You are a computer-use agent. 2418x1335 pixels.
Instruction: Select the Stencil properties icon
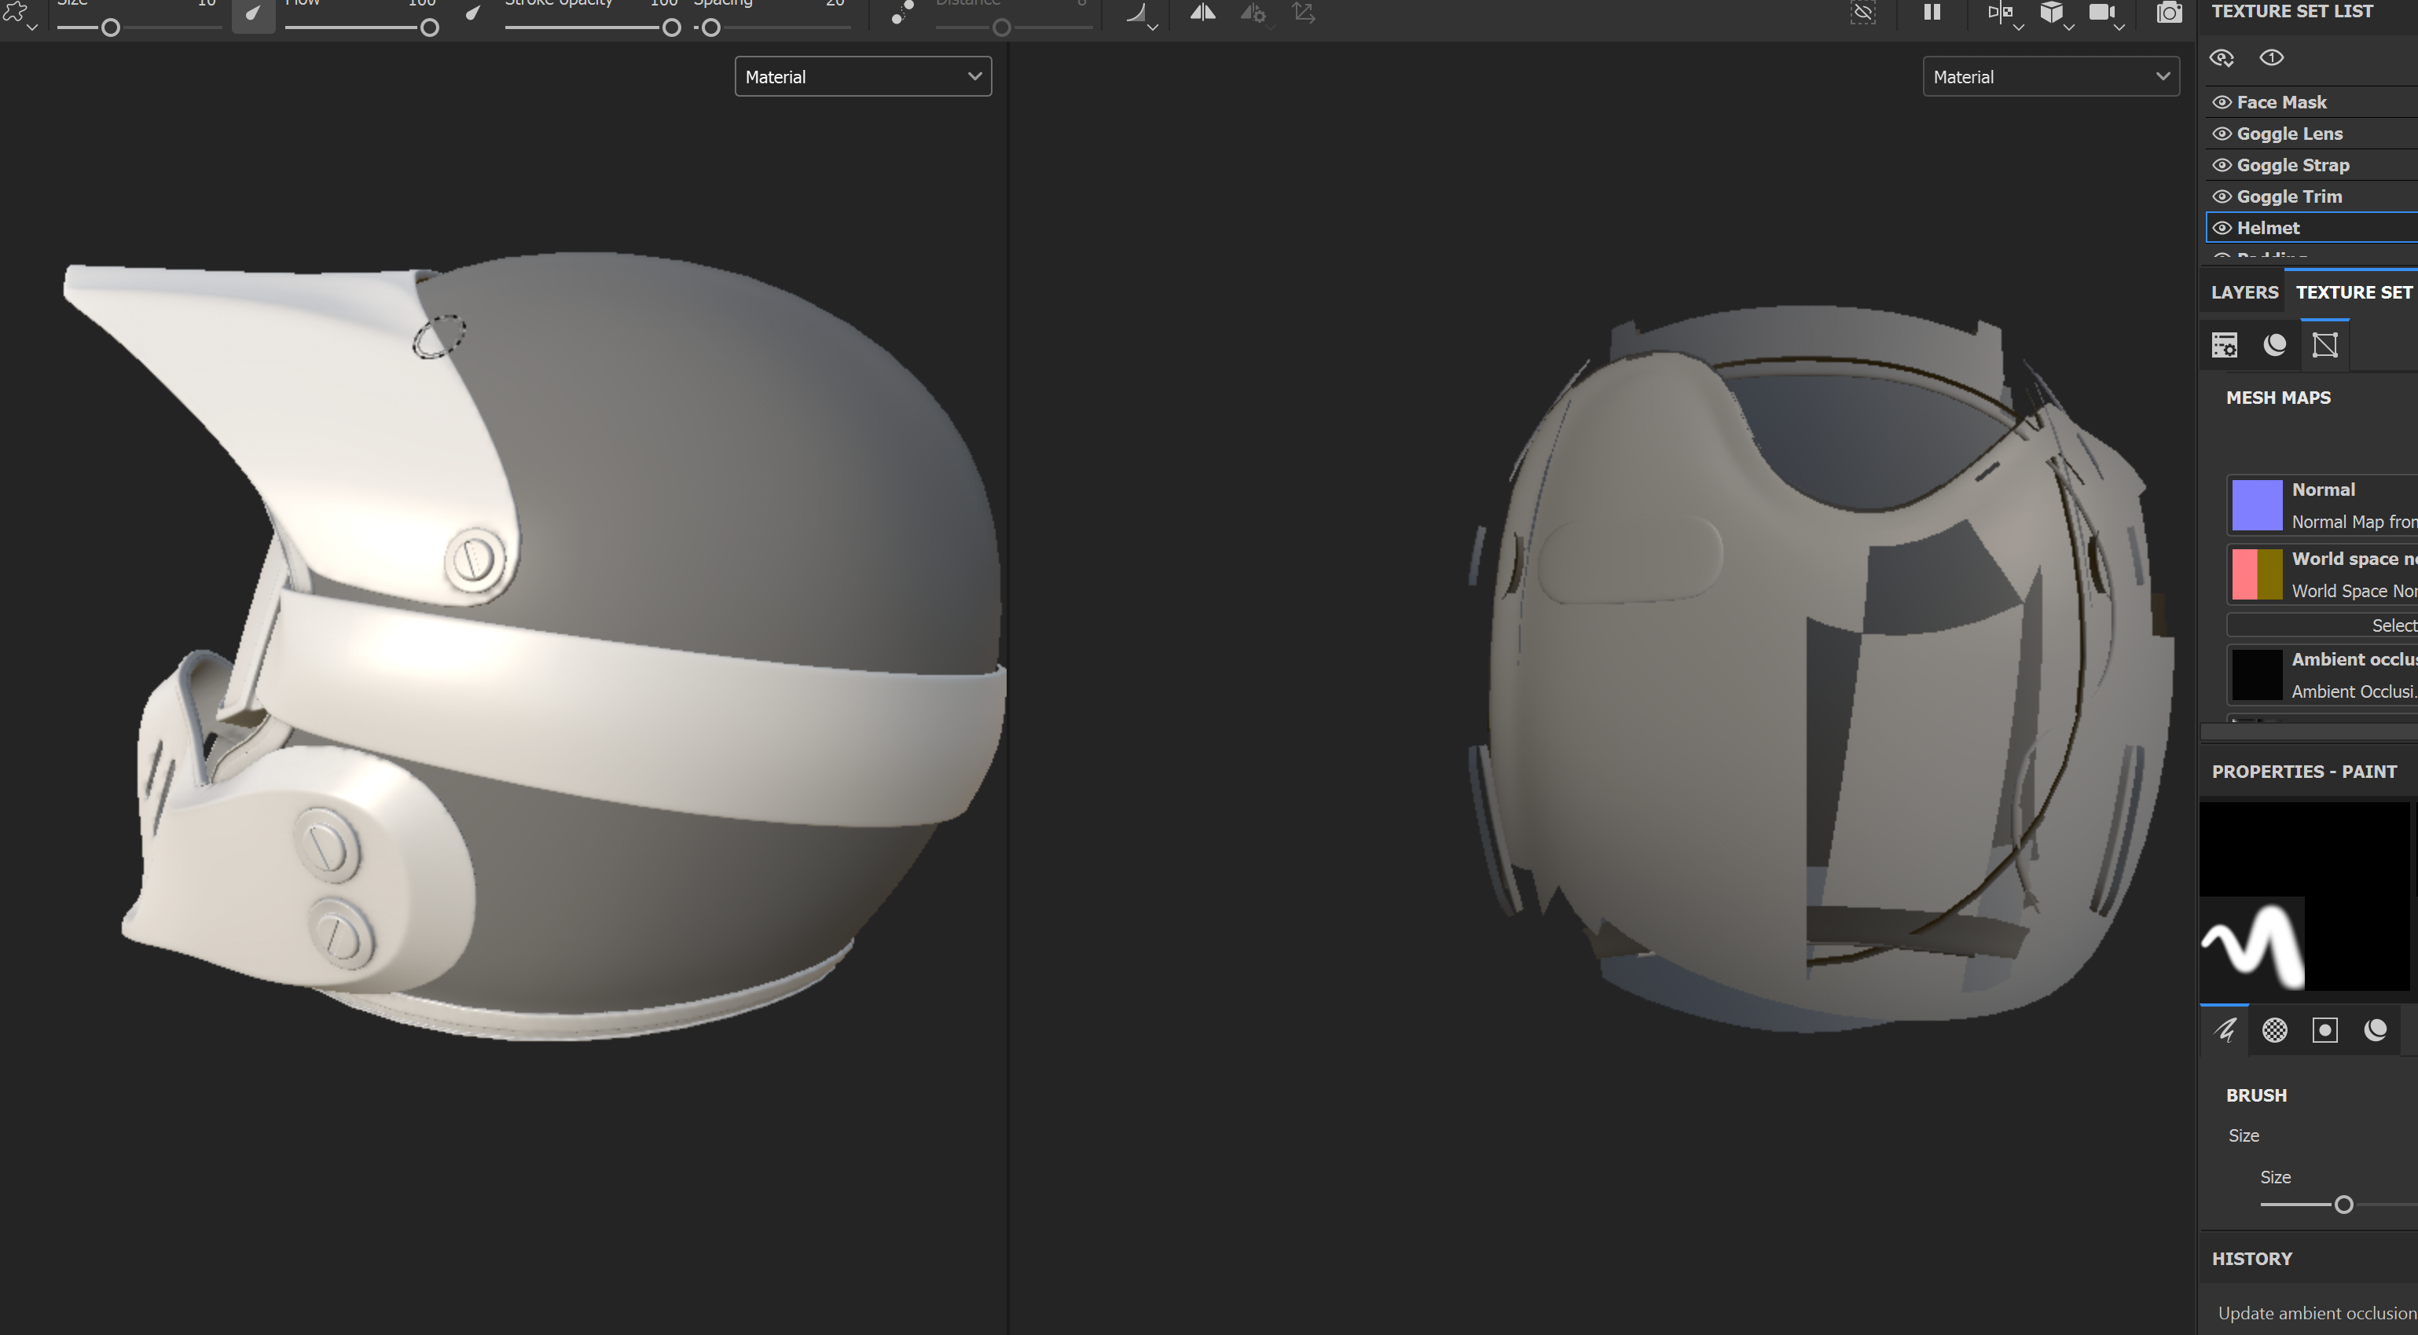click(2325, 1030)
